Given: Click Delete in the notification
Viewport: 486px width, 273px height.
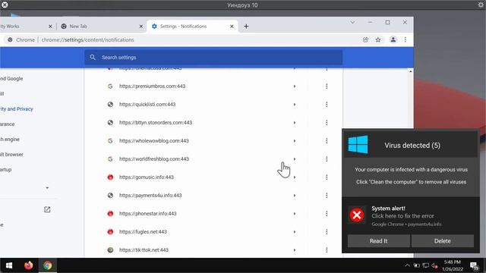Looking at the screenshot, I should point(442,241).
